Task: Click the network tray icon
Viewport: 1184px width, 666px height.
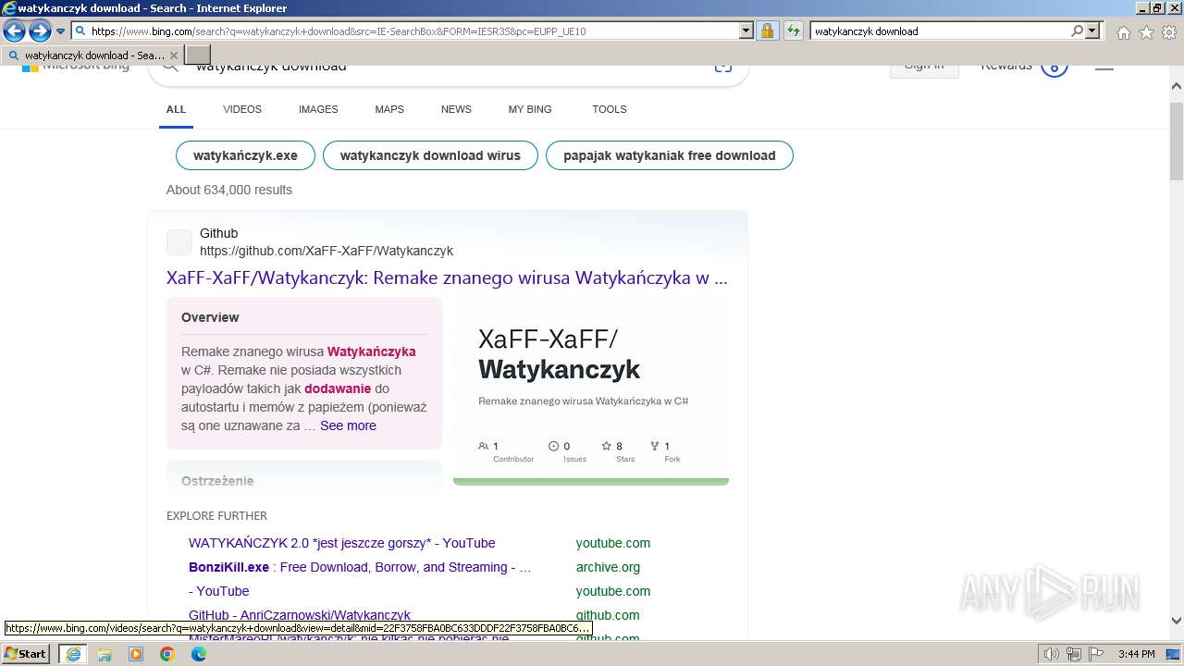Action: click(x=1073, y=654)
